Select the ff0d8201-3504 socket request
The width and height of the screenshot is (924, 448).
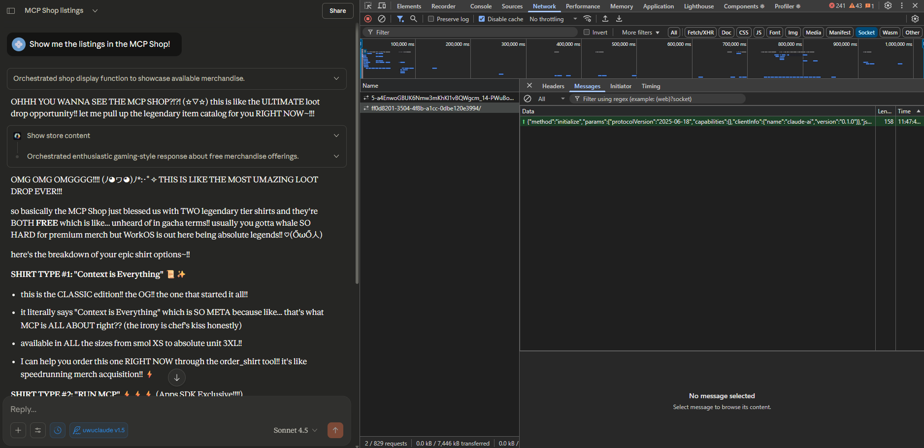point(439,108)
